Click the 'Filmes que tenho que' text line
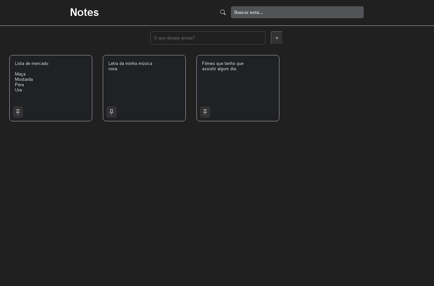Screen dimensions: 434x286 pos(223,64)
